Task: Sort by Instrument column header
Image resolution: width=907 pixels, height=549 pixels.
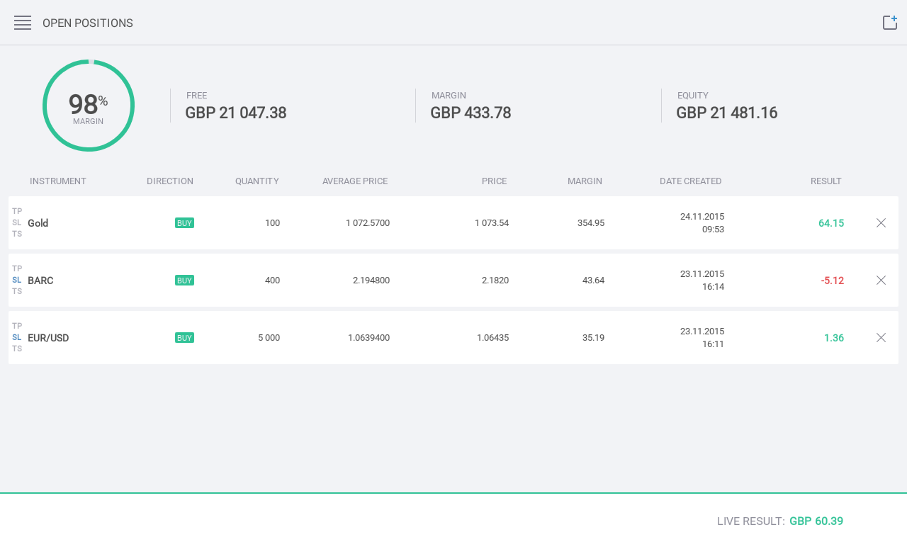Action: (58, 181)
